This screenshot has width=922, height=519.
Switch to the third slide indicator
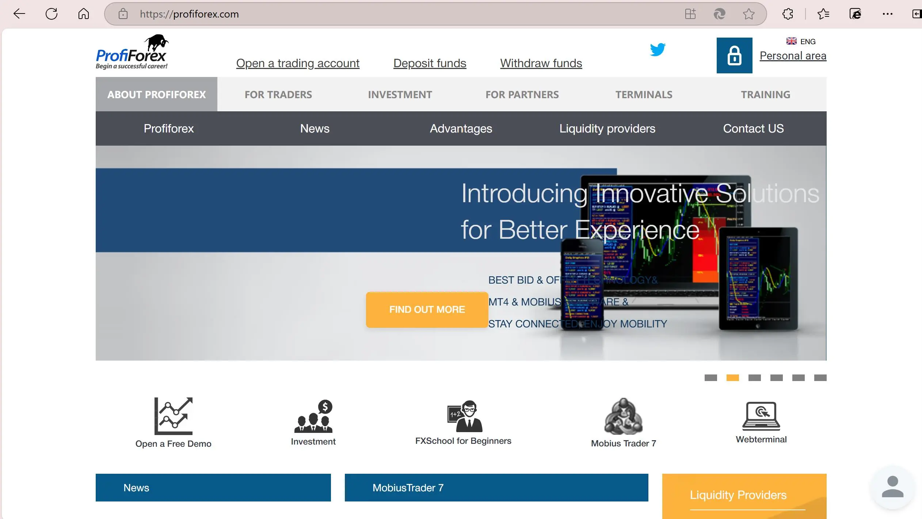point(754,378)
